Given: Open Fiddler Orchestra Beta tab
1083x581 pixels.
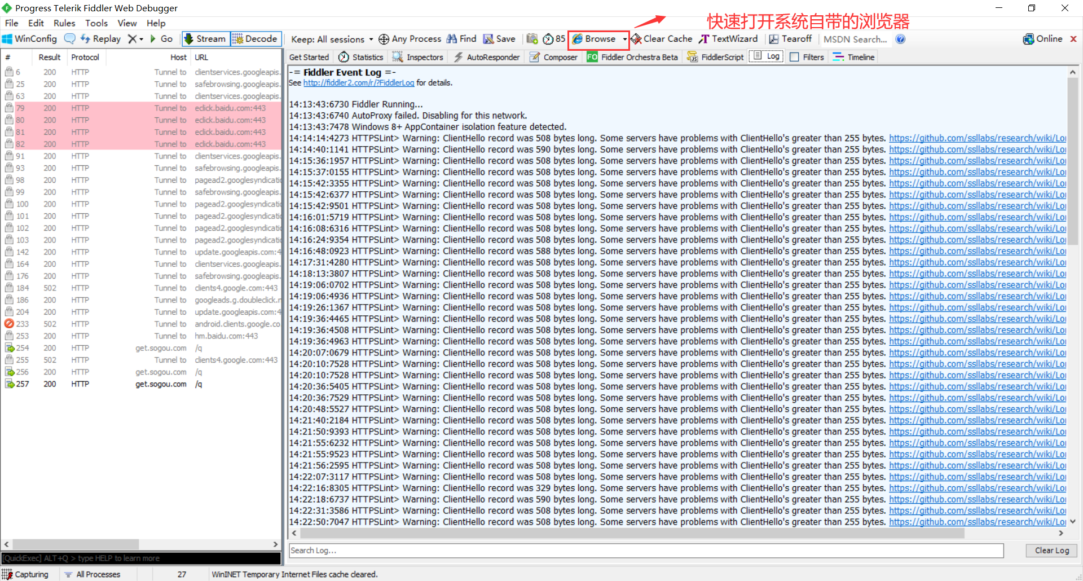Looking at the screenshot, I should click(632, 57).
